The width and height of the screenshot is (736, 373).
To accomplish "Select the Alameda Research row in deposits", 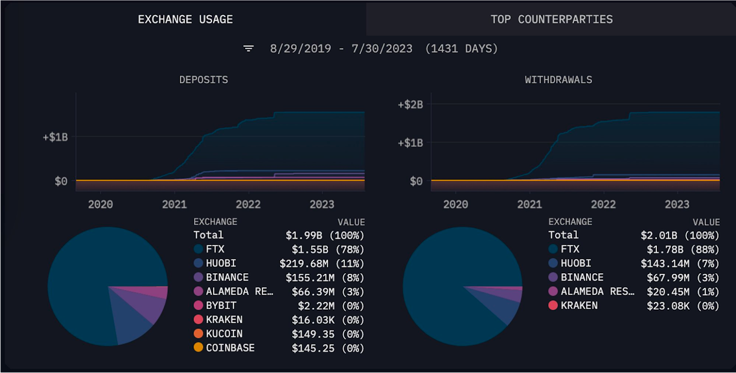I will pos(279,291).
